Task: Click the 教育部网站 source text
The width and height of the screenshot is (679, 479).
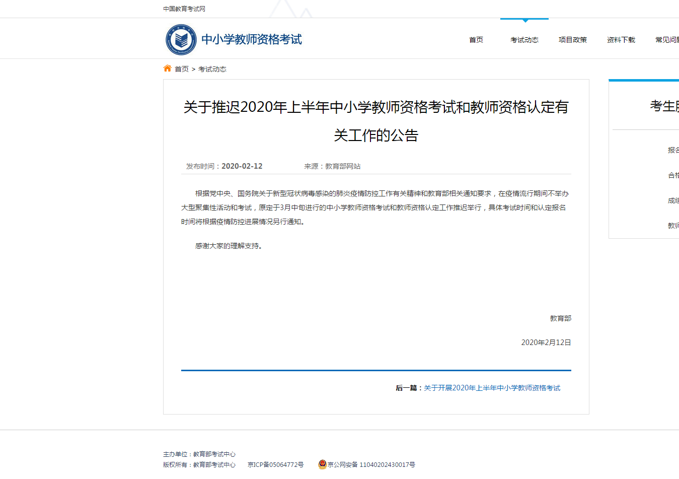Action: click(343, 166)
